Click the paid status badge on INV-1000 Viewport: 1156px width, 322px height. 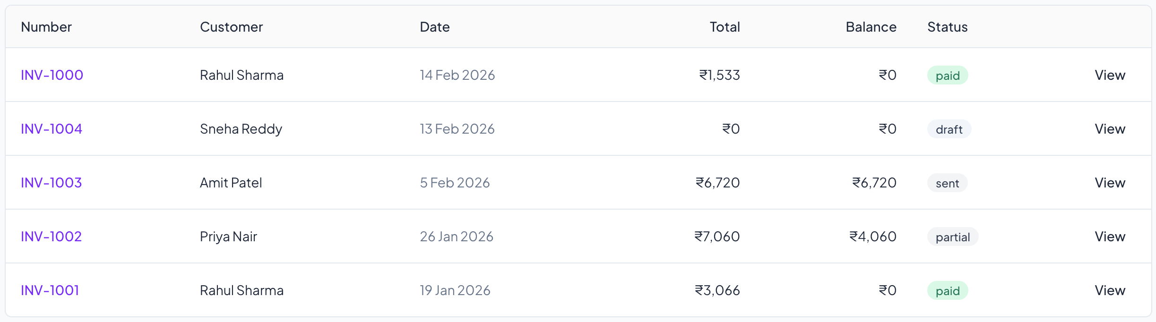[948, 76]
